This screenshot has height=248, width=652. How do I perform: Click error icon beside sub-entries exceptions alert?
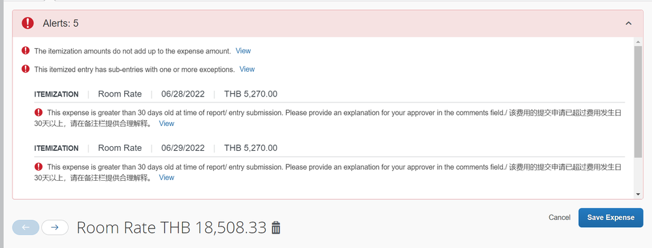25,69
